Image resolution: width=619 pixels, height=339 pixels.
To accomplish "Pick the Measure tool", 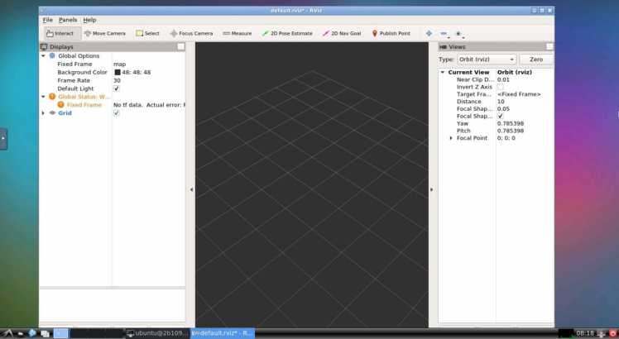I will 237,33.
